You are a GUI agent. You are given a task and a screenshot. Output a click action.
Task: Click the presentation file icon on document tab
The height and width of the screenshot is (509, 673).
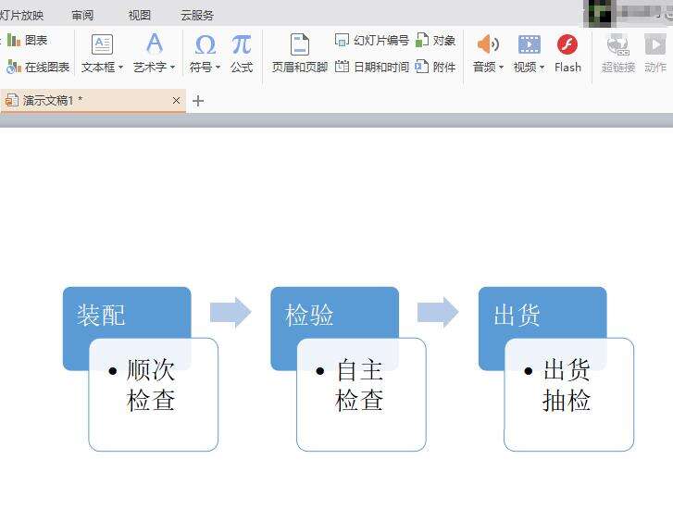pos(12,101)
